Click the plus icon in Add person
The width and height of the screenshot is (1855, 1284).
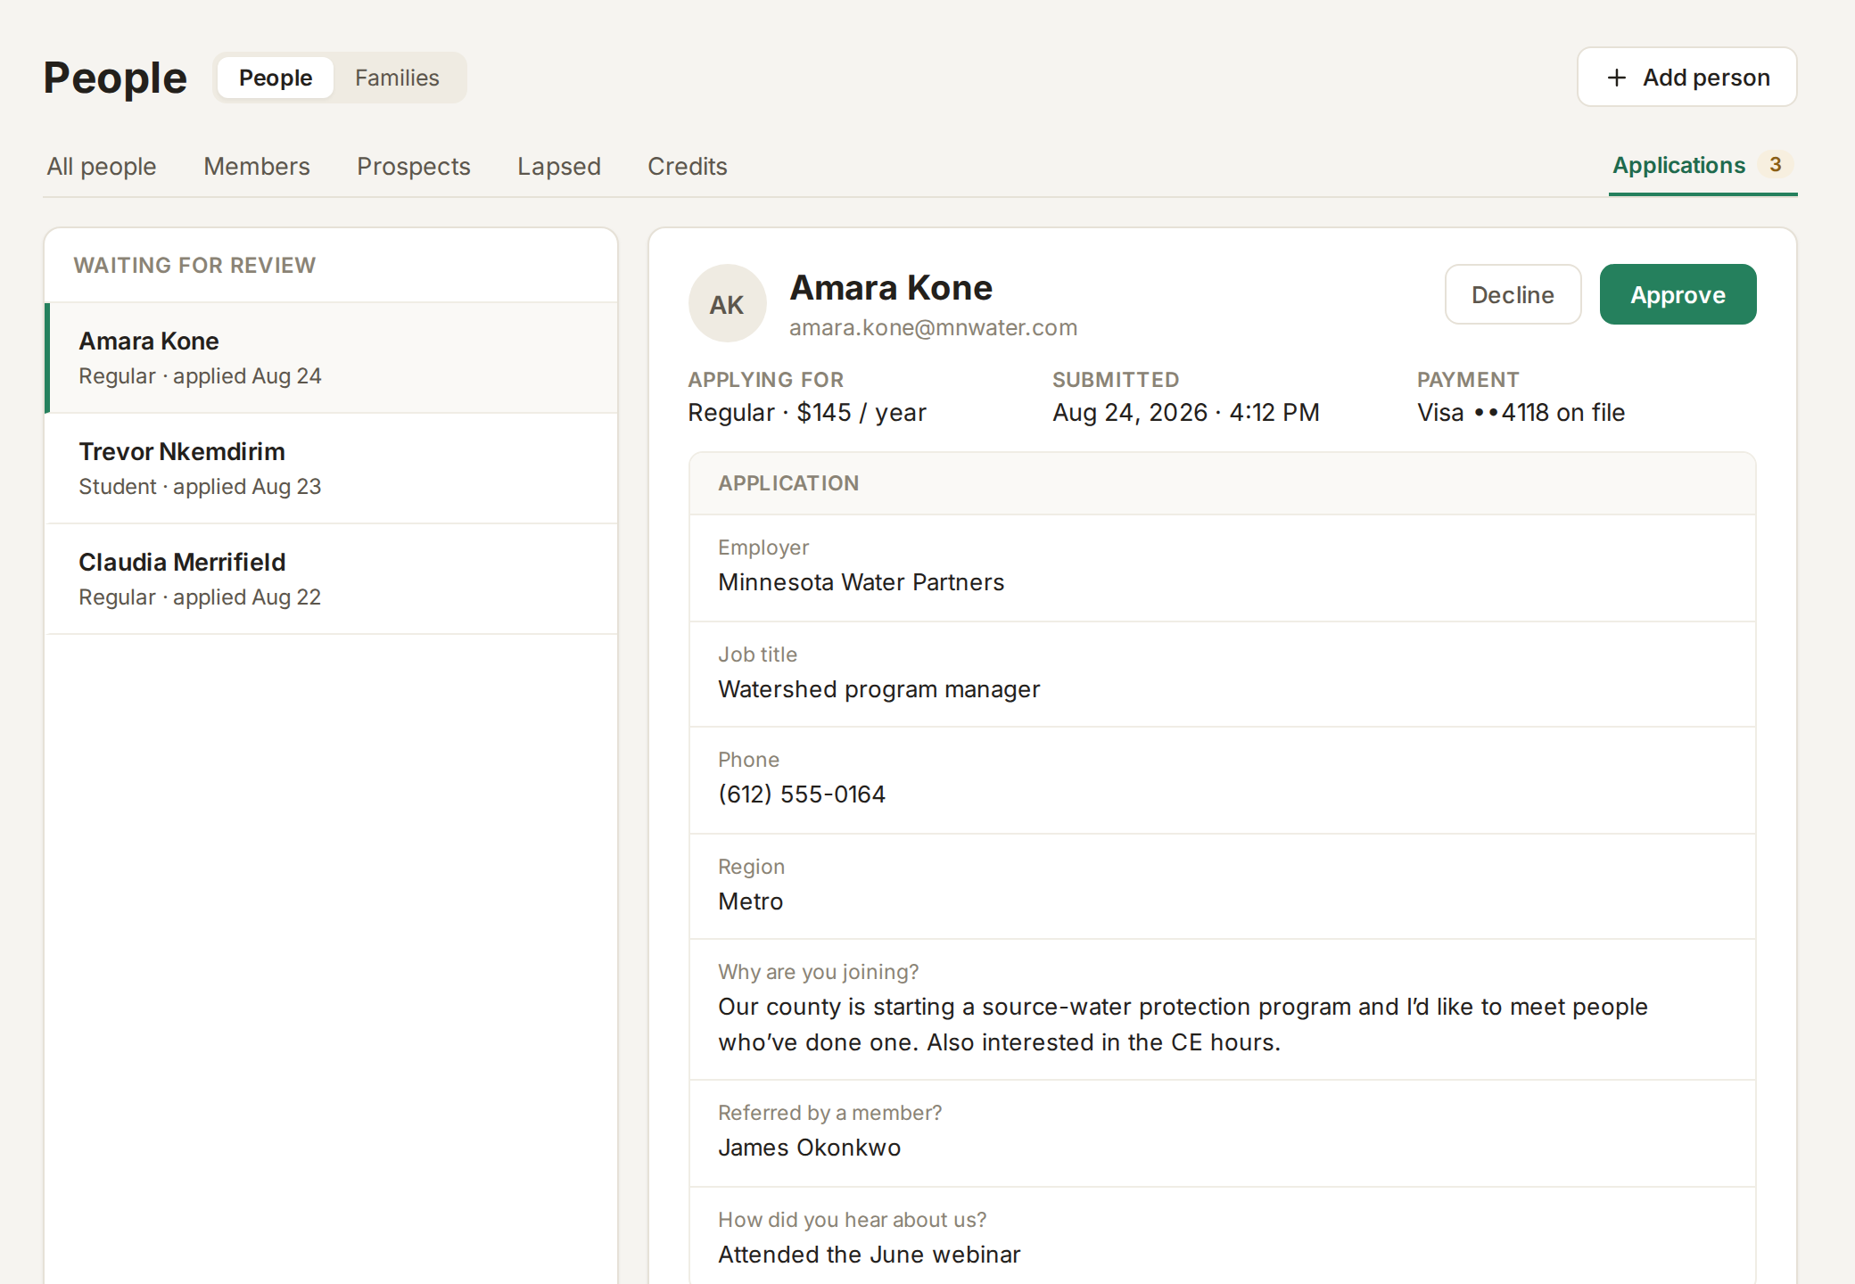[1616, 78]
